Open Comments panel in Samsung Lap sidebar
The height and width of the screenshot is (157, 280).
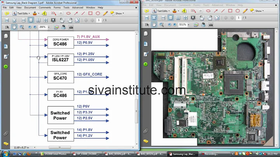click(6, 144)
